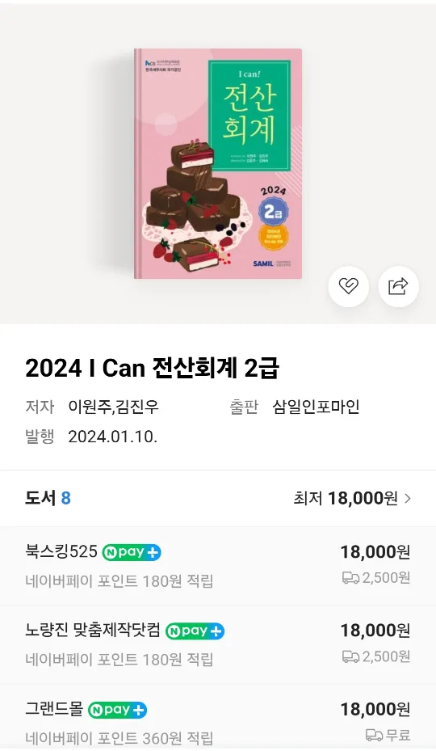Click the truck icon beside 무료 shipping
Image resolution: width=436 pixels, height=751 pixels.
375,735
